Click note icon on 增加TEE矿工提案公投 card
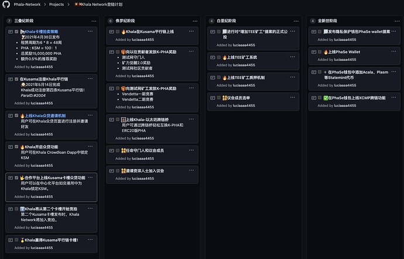Viewport: 404px width, 259px height. click(213, 32)
